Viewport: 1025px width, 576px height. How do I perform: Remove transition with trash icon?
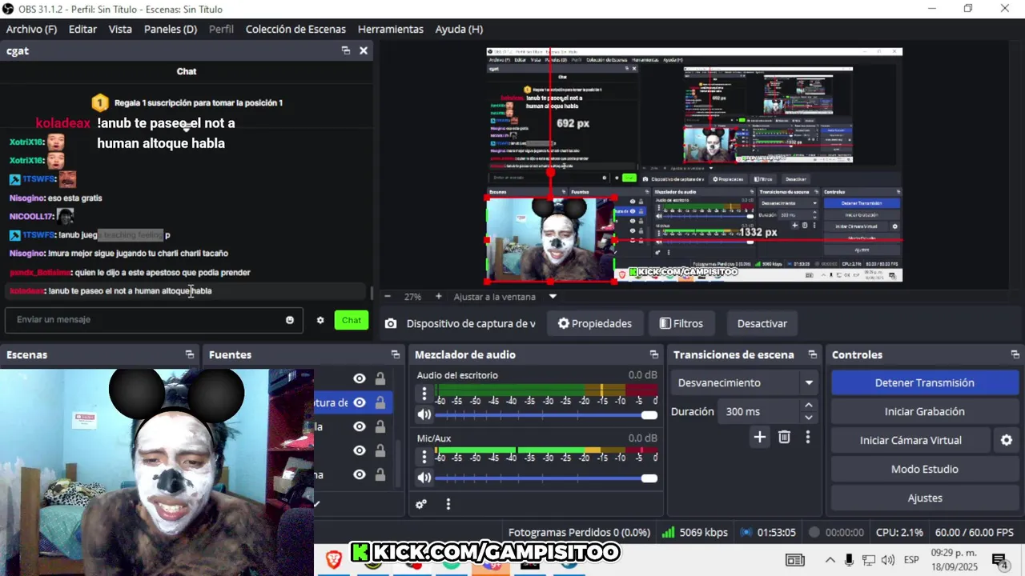coord(784,437)
